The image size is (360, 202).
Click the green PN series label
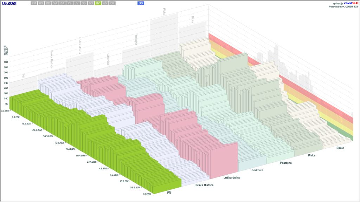pos(169,192)
